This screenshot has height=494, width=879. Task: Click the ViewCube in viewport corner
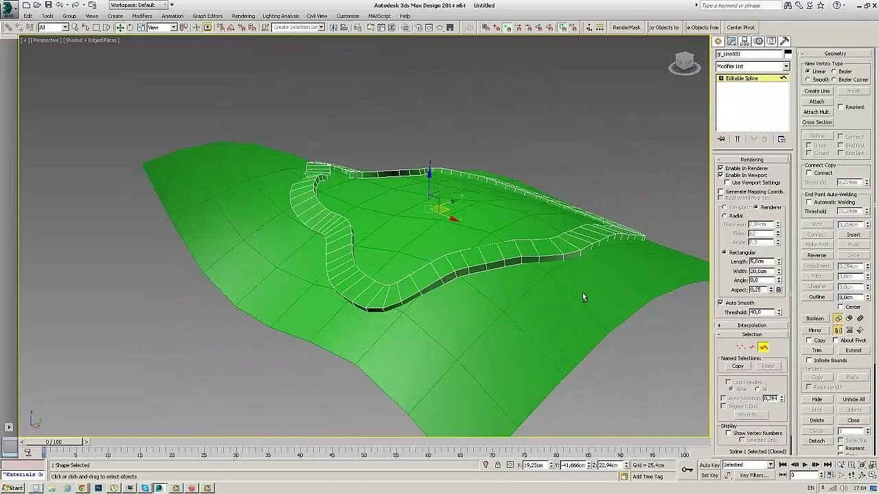click(x=684, y=63)
